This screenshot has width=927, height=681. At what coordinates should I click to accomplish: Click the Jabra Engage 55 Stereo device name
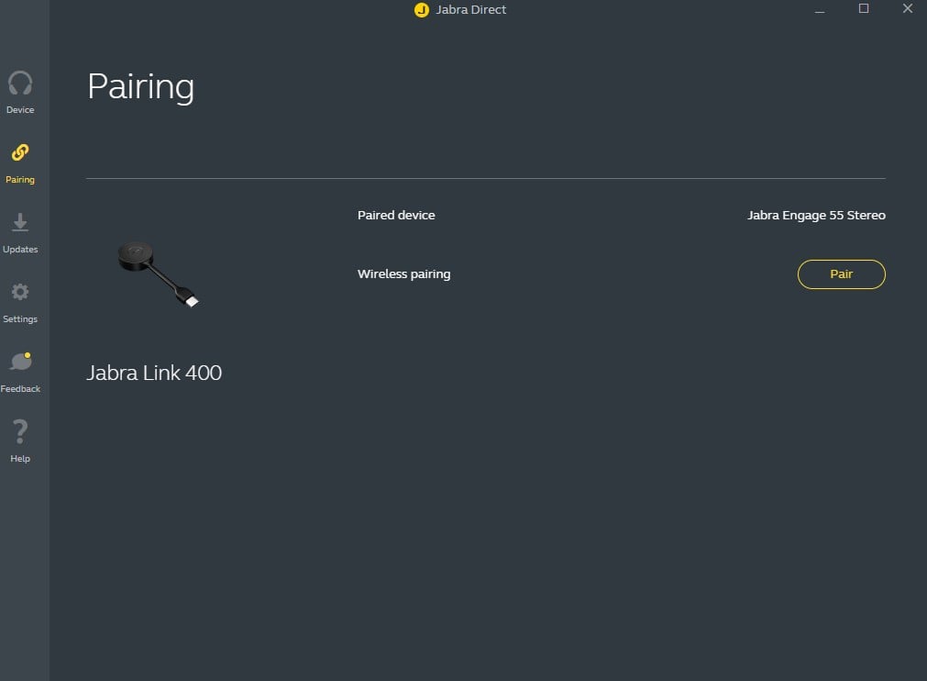tap(816, 216)
